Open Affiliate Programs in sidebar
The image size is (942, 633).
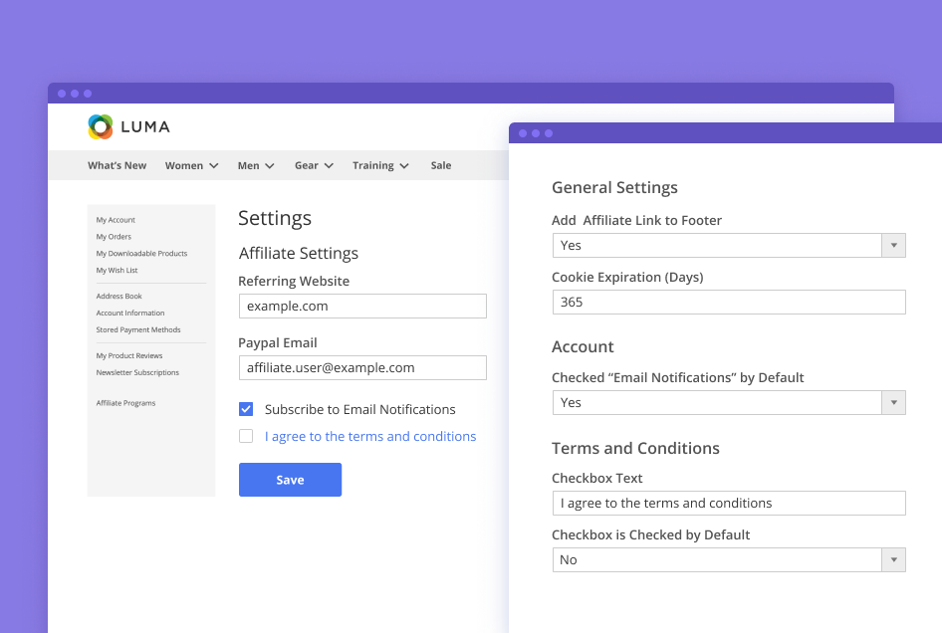coord(125,403)
